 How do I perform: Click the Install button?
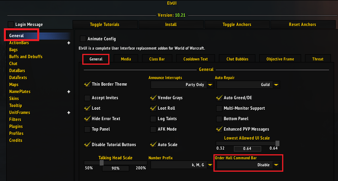pos(171,24)
